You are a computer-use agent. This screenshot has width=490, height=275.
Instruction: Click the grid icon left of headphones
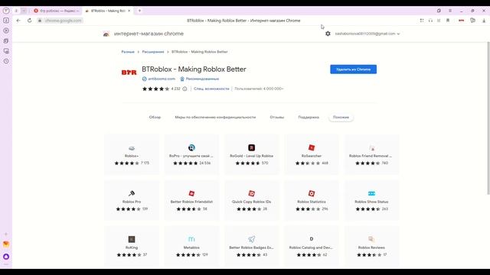(422, 21)
